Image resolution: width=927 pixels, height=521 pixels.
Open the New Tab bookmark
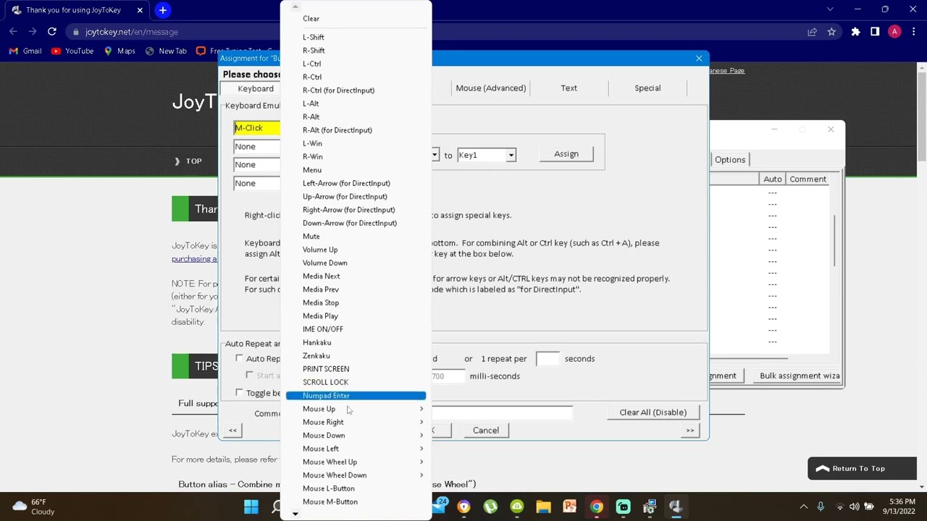click(166, 51)
